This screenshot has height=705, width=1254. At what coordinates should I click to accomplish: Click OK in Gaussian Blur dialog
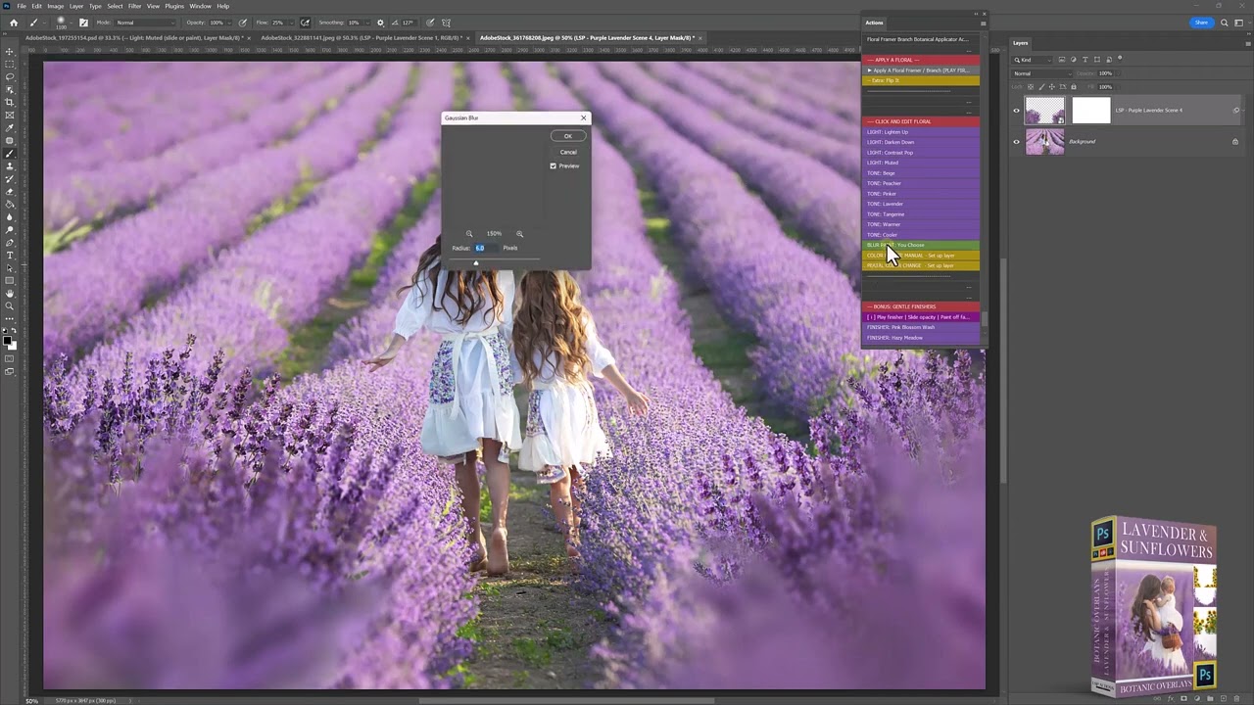567,136
